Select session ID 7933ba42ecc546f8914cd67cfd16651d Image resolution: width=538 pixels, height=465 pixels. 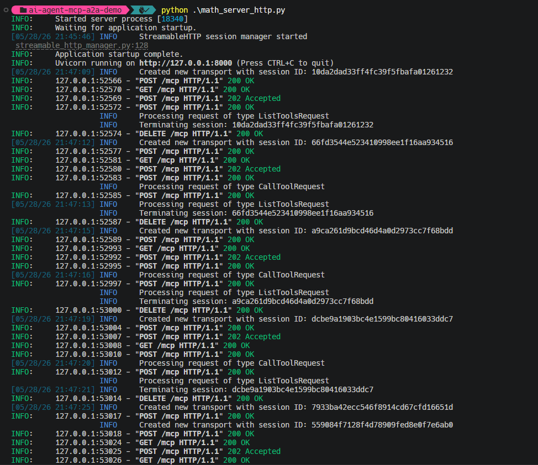[x=382, y=408]
